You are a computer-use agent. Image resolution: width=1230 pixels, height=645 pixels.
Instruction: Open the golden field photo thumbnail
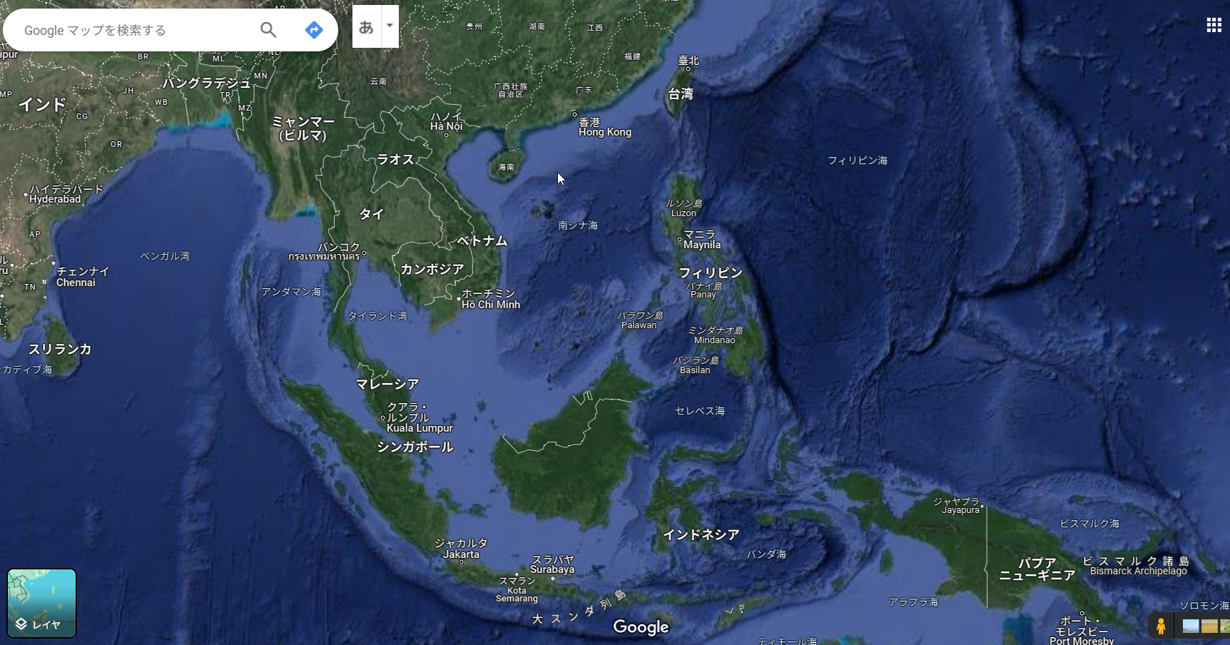point(1209,626)
